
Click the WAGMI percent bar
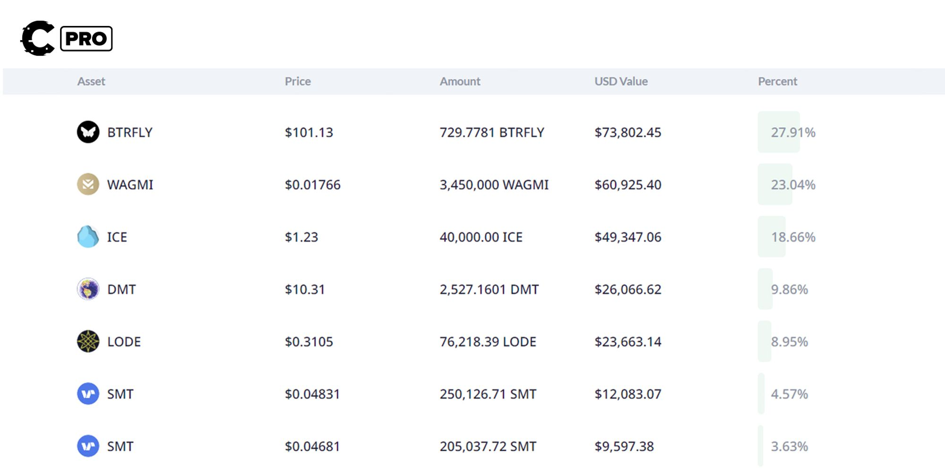775,185
